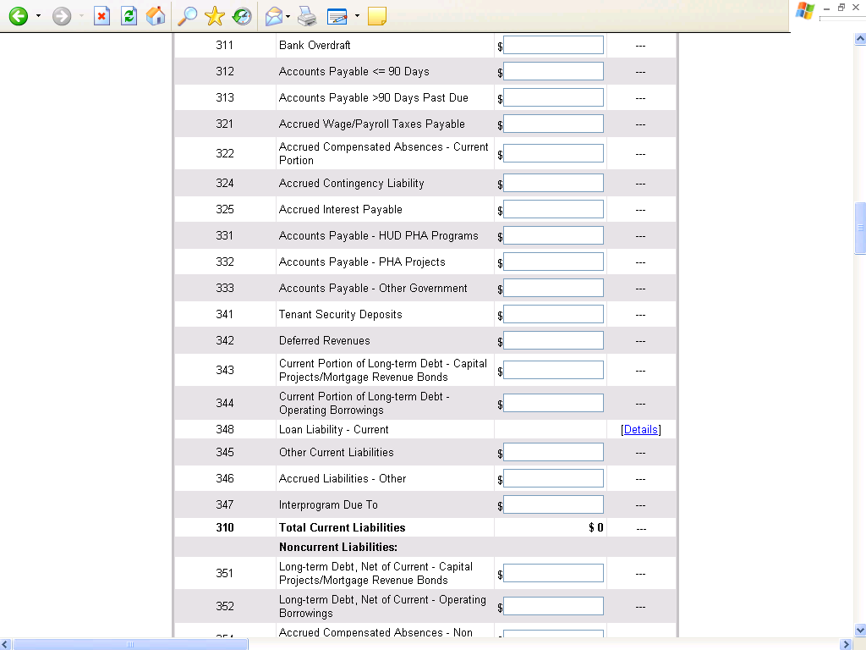Click the 'Bank Overdraft' label
The height and width of the screenshot is (650, 866).
point(315,46)
